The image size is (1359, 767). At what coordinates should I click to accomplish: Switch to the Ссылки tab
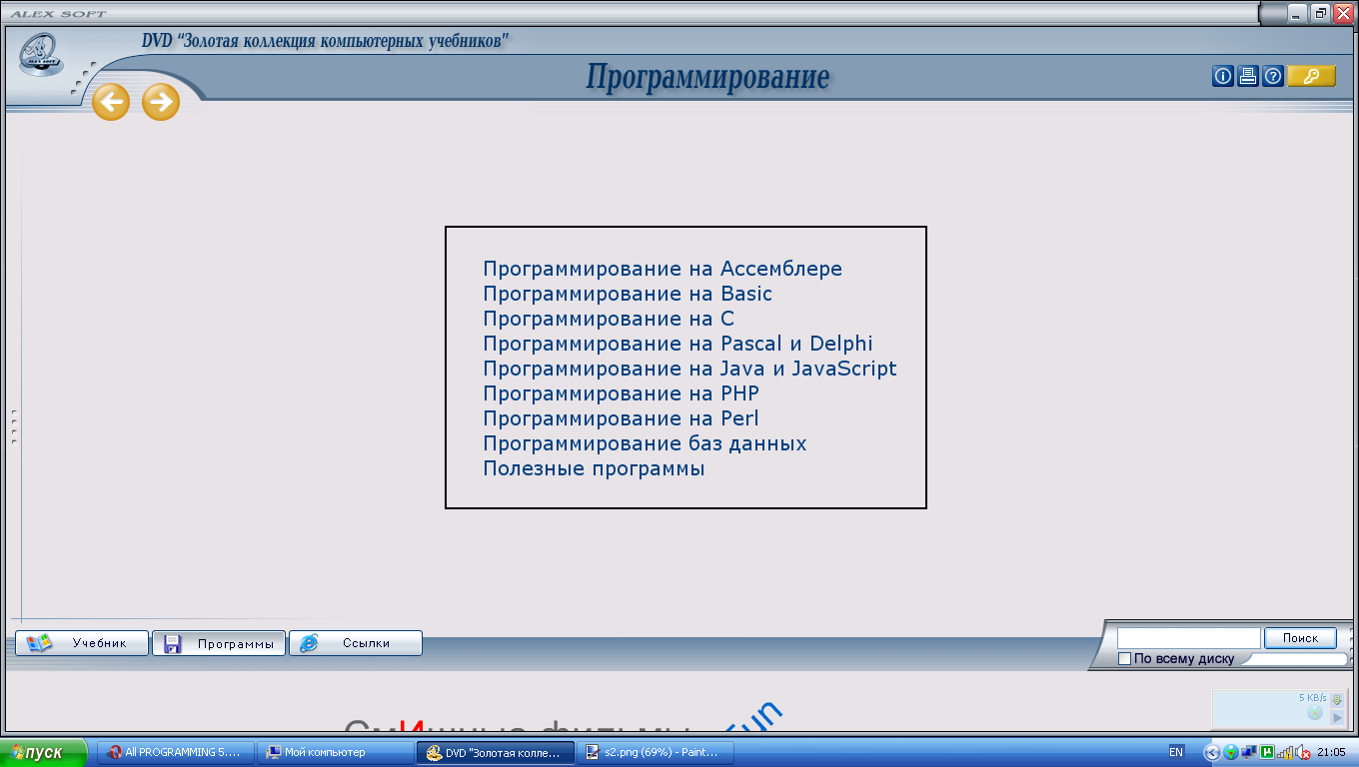(356, 643)
